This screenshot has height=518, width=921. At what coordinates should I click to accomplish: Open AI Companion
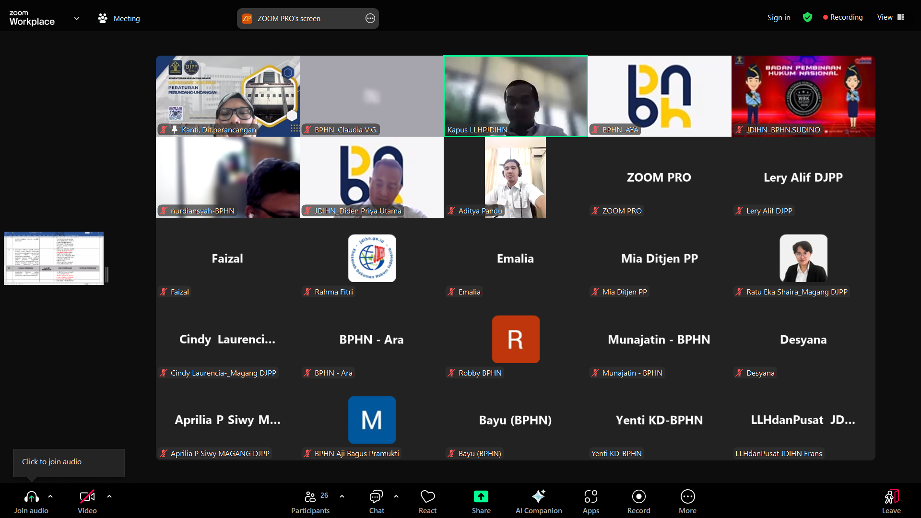tap(539, 502)
